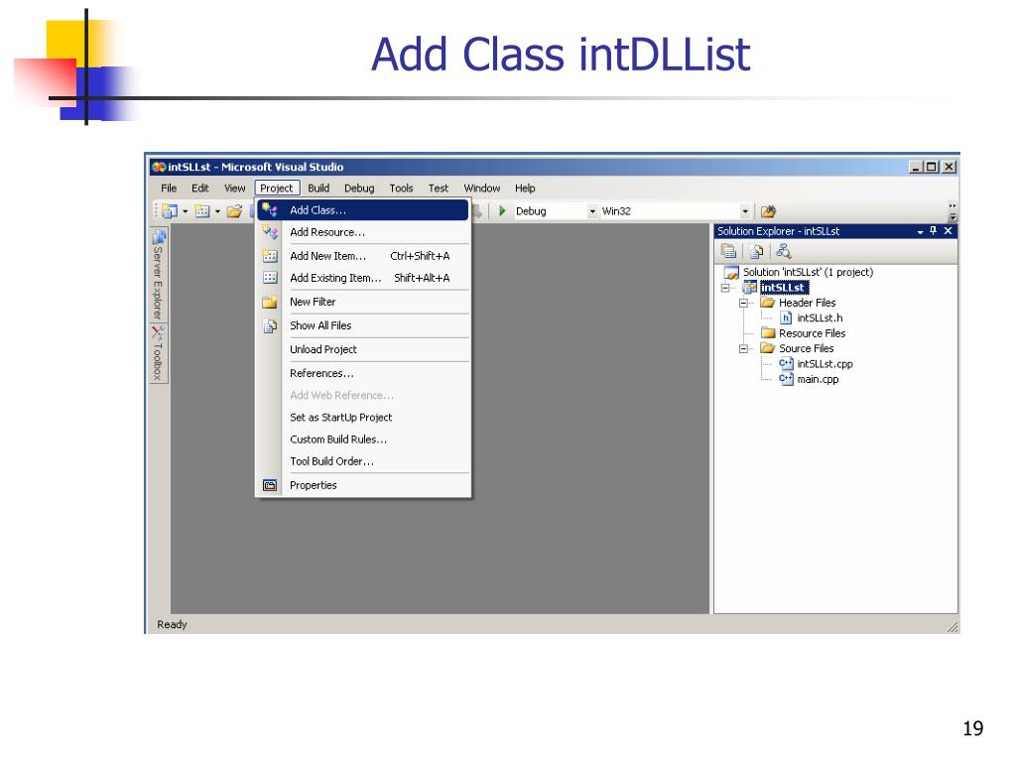
Task: Choose Add Existing Item... menu entry
Action: [x=363, y=278]
